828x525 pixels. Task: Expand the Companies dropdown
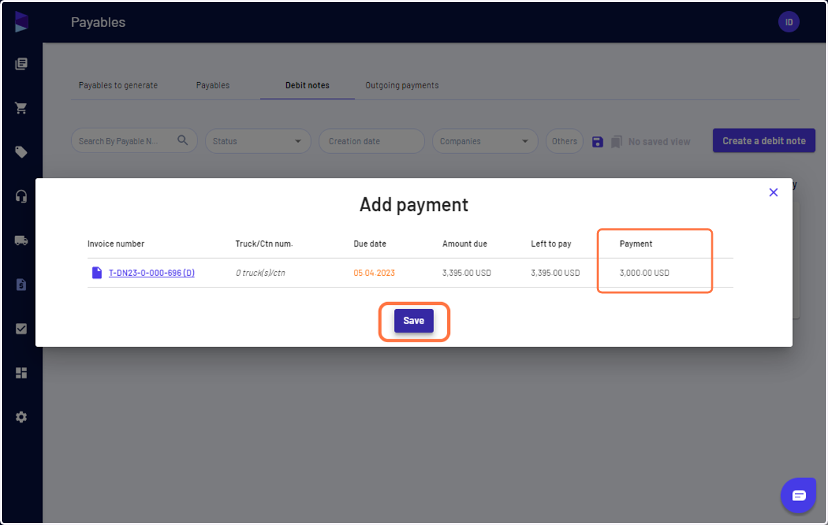(x=485, y=141)
